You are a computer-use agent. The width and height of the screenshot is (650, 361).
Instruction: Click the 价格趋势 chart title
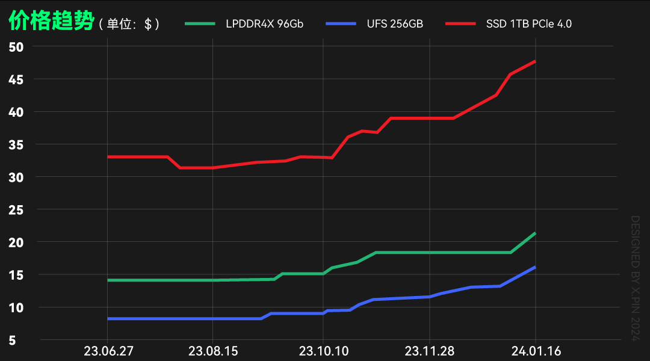coord(51,20)
